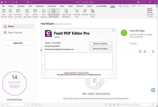The width and height of the screenshot is (158, 107).
Task: Click the Print icon in quick access bar
Action: [13, 2]
